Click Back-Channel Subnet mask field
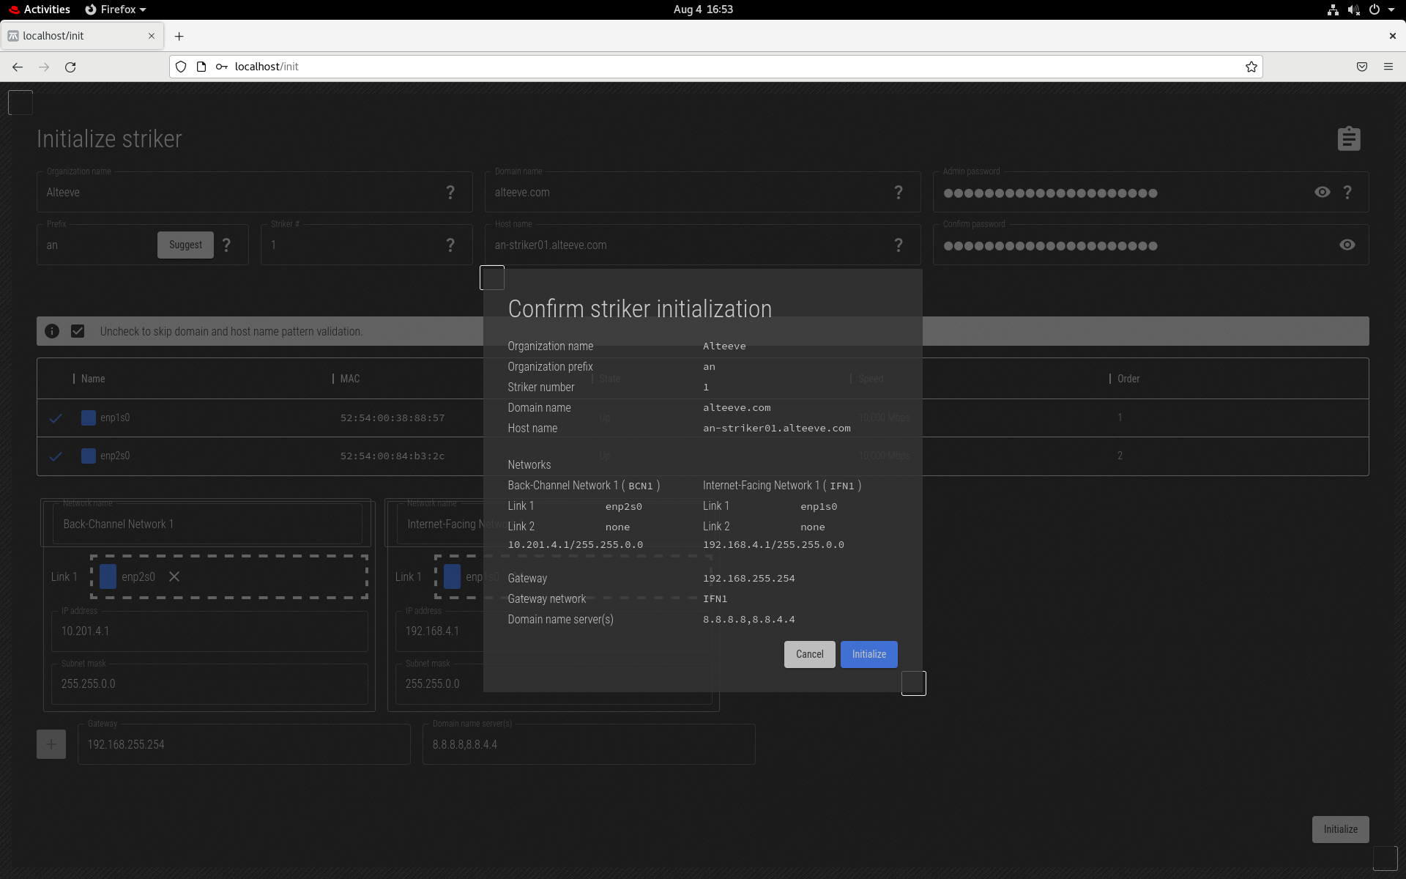The image size is (1406, 879). (x=209, y=683)
